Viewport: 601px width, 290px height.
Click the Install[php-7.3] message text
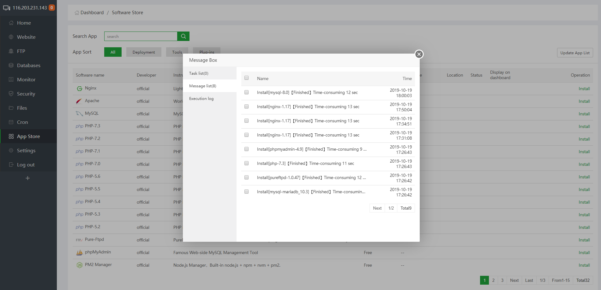[305, 163]
